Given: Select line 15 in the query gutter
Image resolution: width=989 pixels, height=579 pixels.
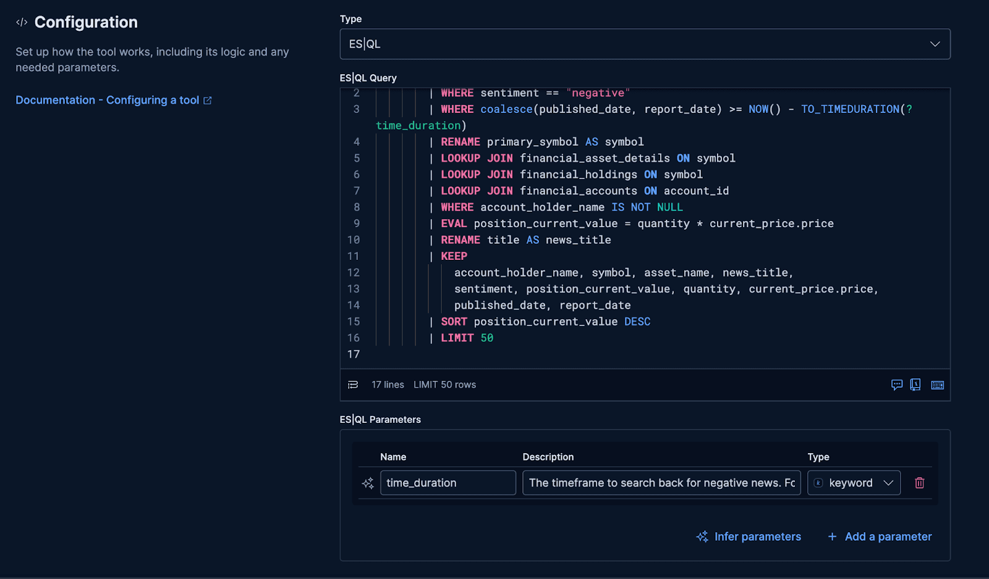Looking at the screenshot, I should pos(354,322).
